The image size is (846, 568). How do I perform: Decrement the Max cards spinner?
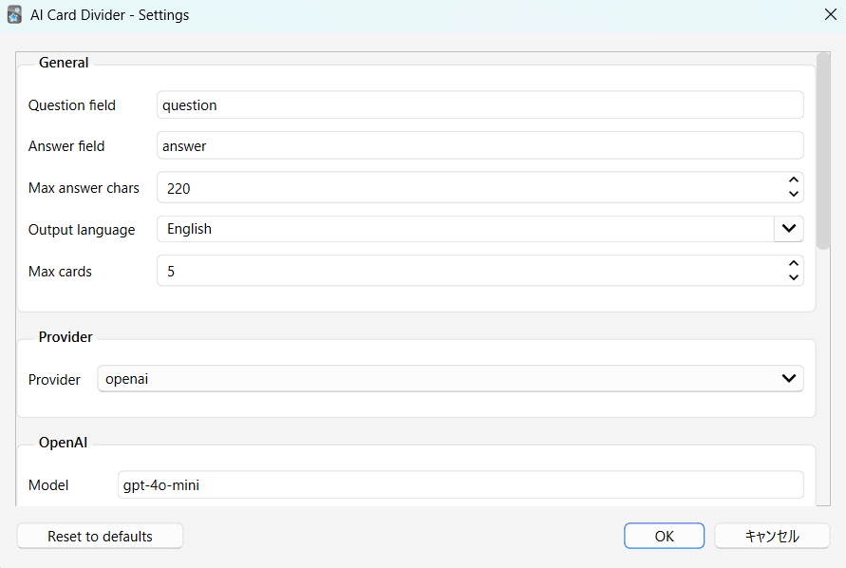(793, 277)
